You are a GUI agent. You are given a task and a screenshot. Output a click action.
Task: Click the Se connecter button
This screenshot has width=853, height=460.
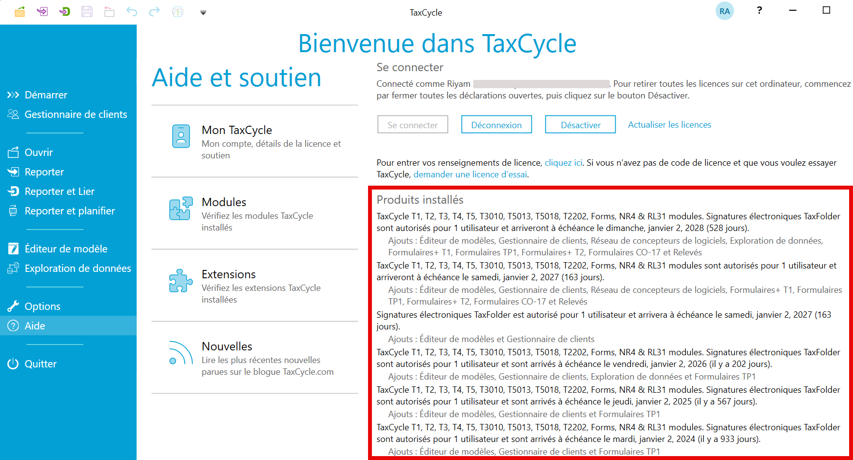(413, 124)
